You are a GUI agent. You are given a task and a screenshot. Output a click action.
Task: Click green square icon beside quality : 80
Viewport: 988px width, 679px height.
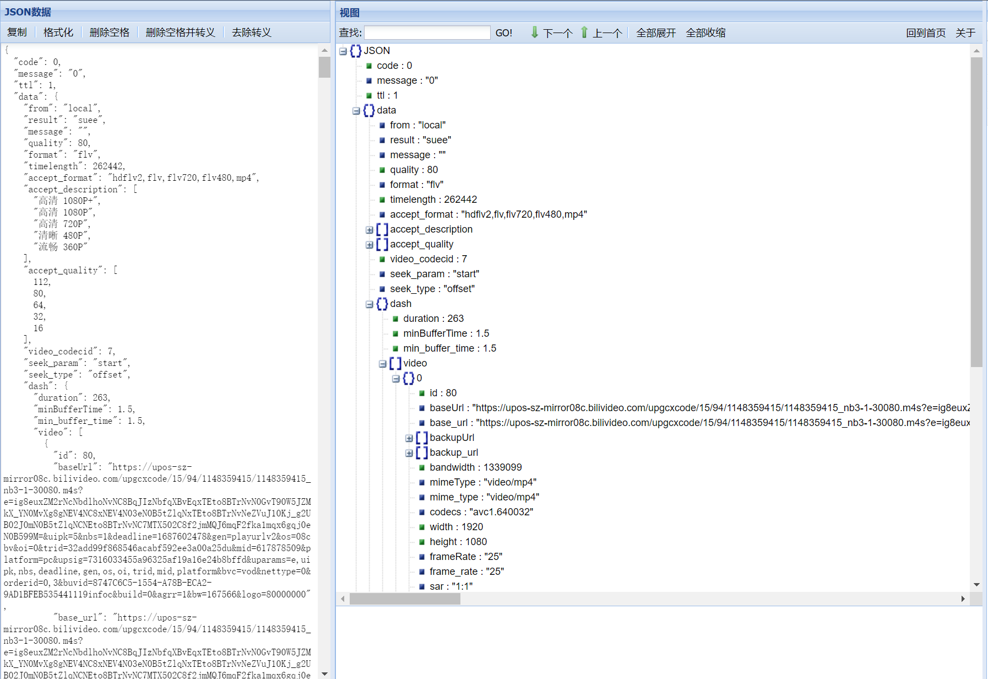[382, 170]
